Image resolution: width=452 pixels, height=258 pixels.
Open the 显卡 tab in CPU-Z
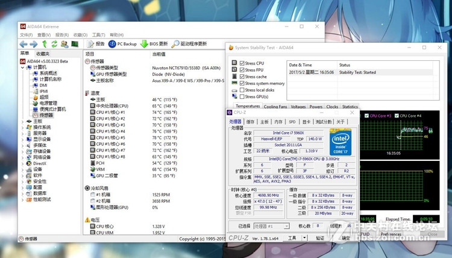click(x=306, y=122)
